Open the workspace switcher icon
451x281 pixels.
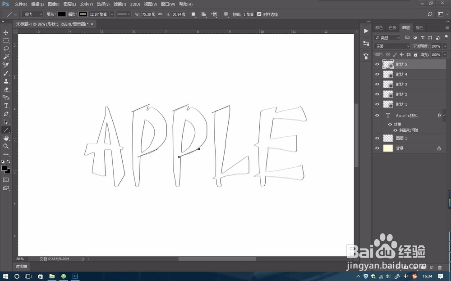click(x=441, y=14)
